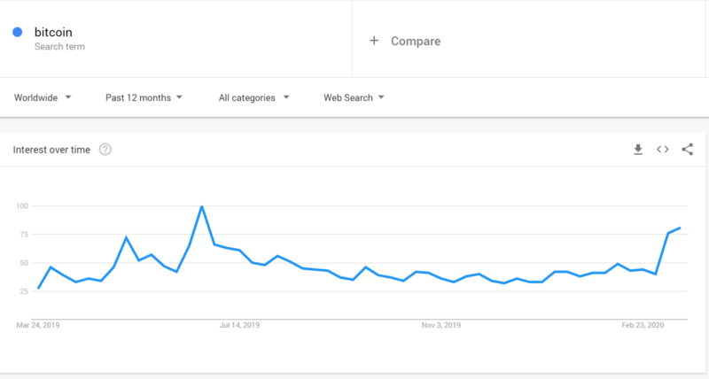The height and width of the screenshot is (379, 709).
Task: Click the Nov 3, 2019 axis label
Action: coord(441,325)
